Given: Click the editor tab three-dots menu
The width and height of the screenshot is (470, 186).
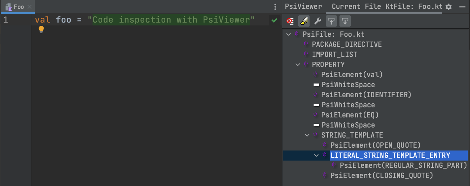Looking at the screenshot, I should pyautogui.click(x=275, y=7).
